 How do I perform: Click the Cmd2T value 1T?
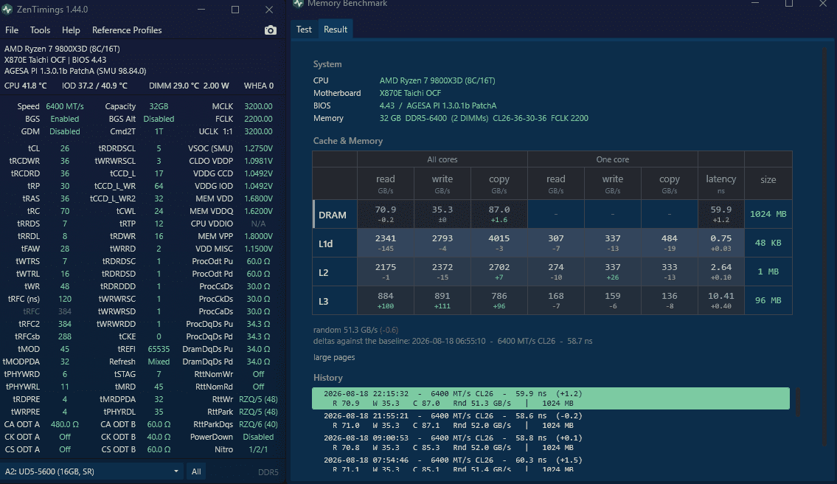[159, 131]
